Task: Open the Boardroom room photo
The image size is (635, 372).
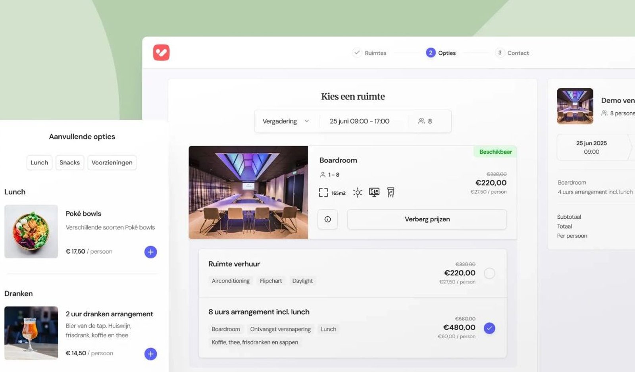Action: click(248, 193)
